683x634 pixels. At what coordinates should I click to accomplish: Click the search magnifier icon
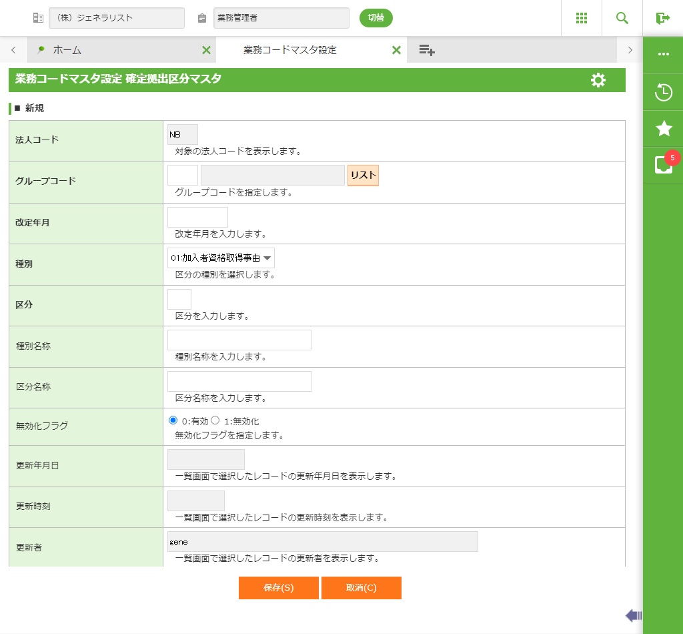[622, 18]
